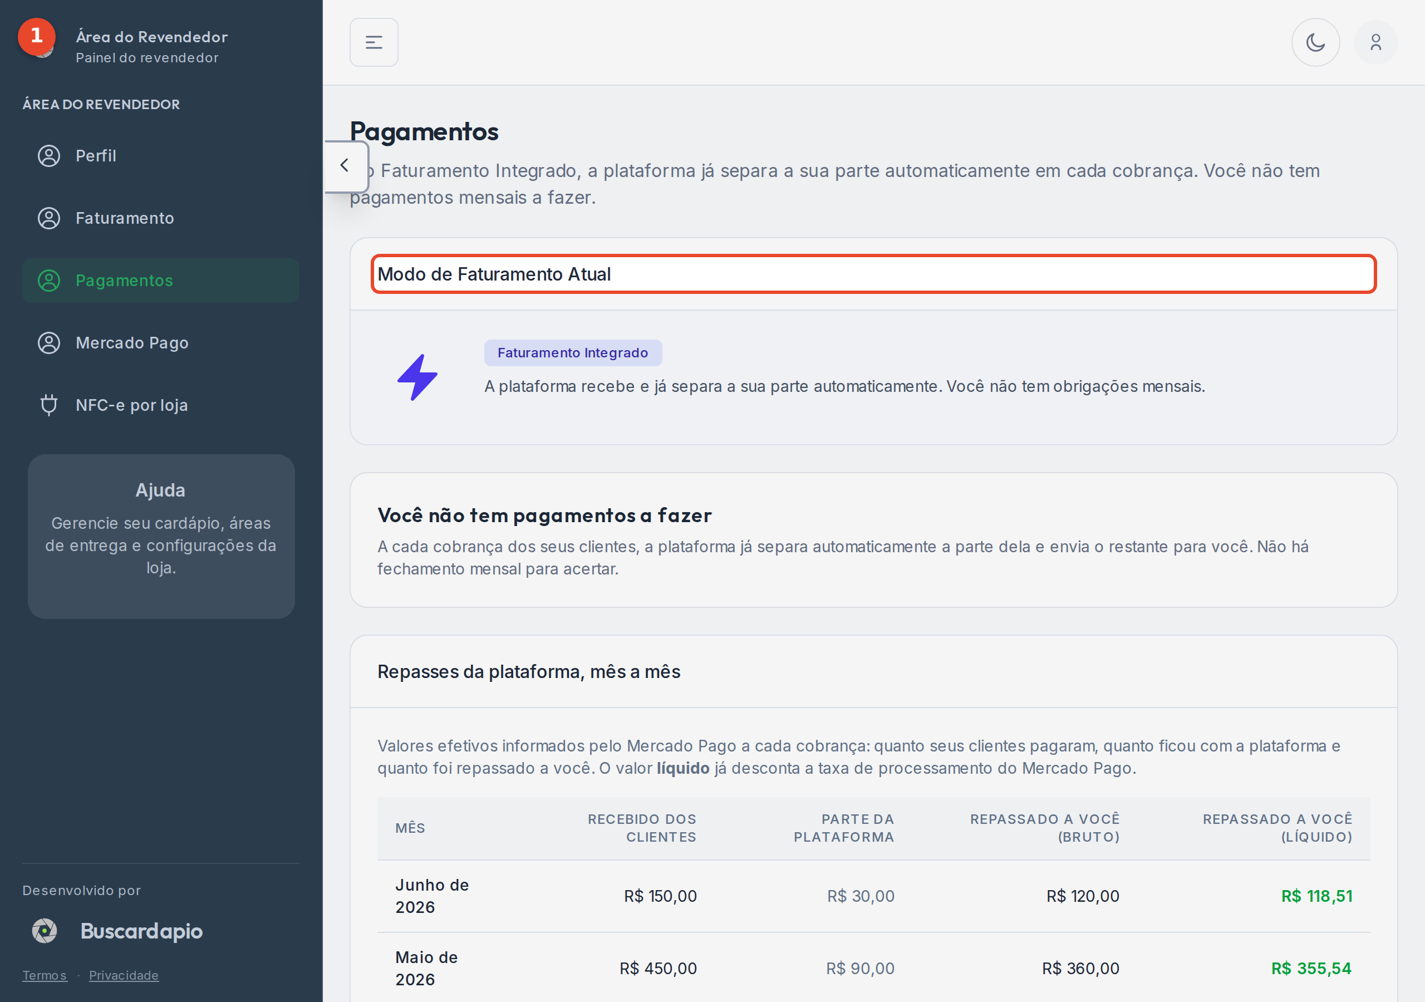This screenshot has width=1425, height=1002.
Task: Open the Privacidade link
Action: (x=124, y=975)
